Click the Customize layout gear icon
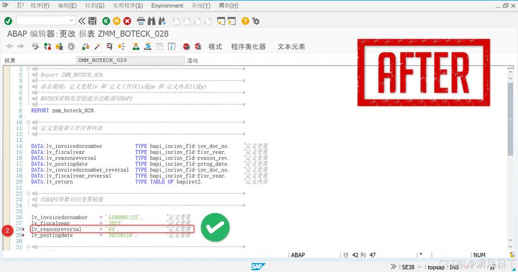The width and height of the screenshot is (518, 272). coord(256,21)
